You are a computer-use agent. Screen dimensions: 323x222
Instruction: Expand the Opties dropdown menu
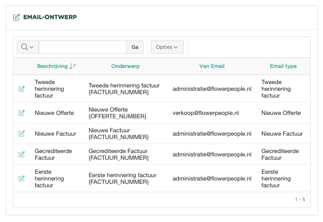(x=167, y=47)
